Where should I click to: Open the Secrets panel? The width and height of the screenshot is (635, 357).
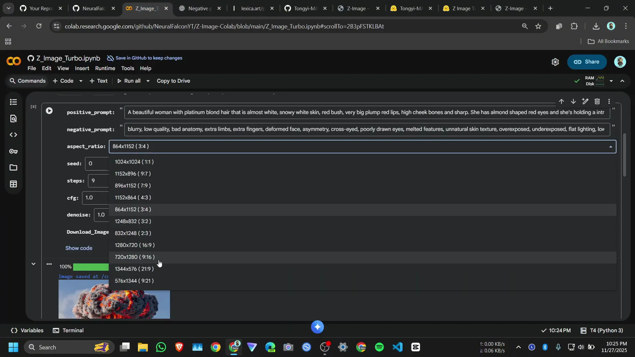coord(13,151)
